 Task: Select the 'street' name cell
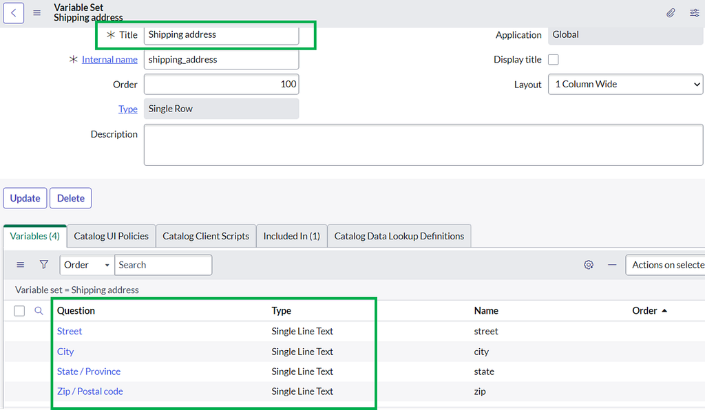[486, 332]
